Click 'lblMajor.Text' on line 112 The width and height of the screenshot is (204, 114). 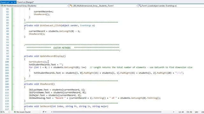tap(37, 95)
